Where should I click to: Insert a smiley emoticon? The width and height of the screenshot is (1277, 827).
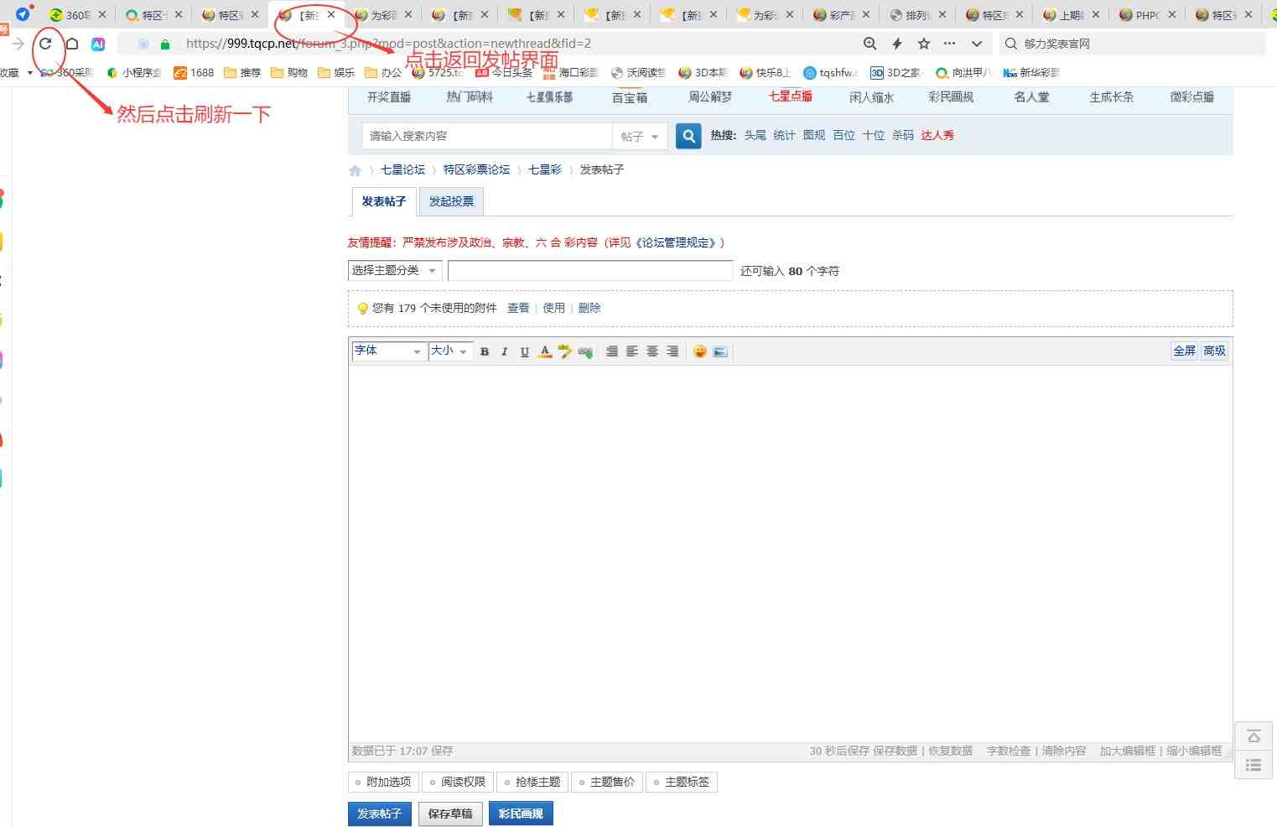[x=700, y=351]
